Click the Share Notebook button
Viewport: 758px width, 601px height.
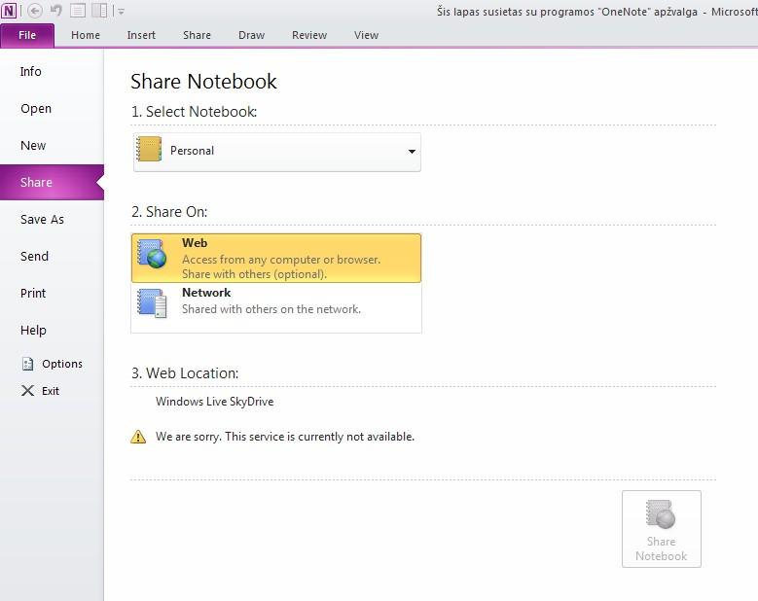[662, 529]
